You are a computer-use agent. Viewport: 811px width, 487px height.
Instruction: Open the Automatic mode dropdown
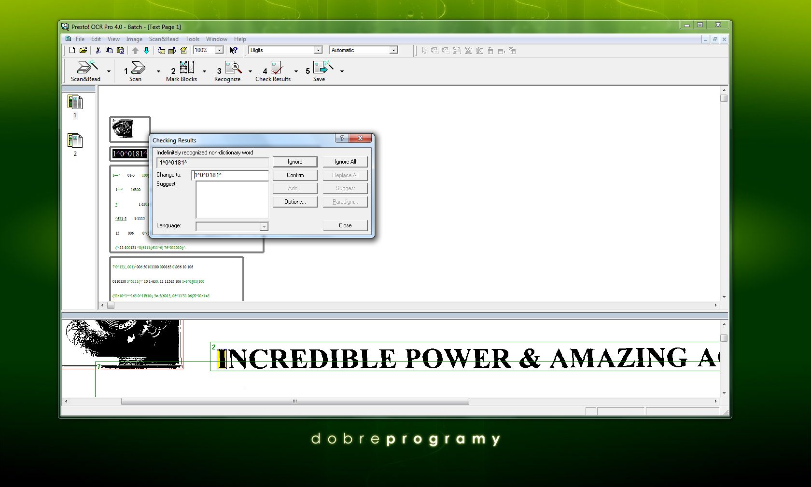[393, 50]
